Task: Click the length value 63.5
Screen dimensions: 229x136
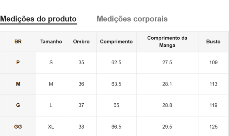Action: tap(116, 84)
